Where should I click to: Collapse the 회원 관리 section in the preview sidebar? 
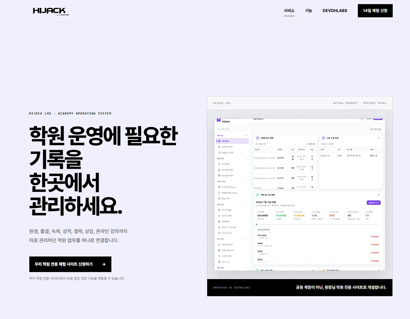click(246, 158)
